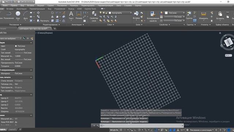Screen dimensions: 234x132
Task: Click the Каркас visual style label
Action: (49, 33)
